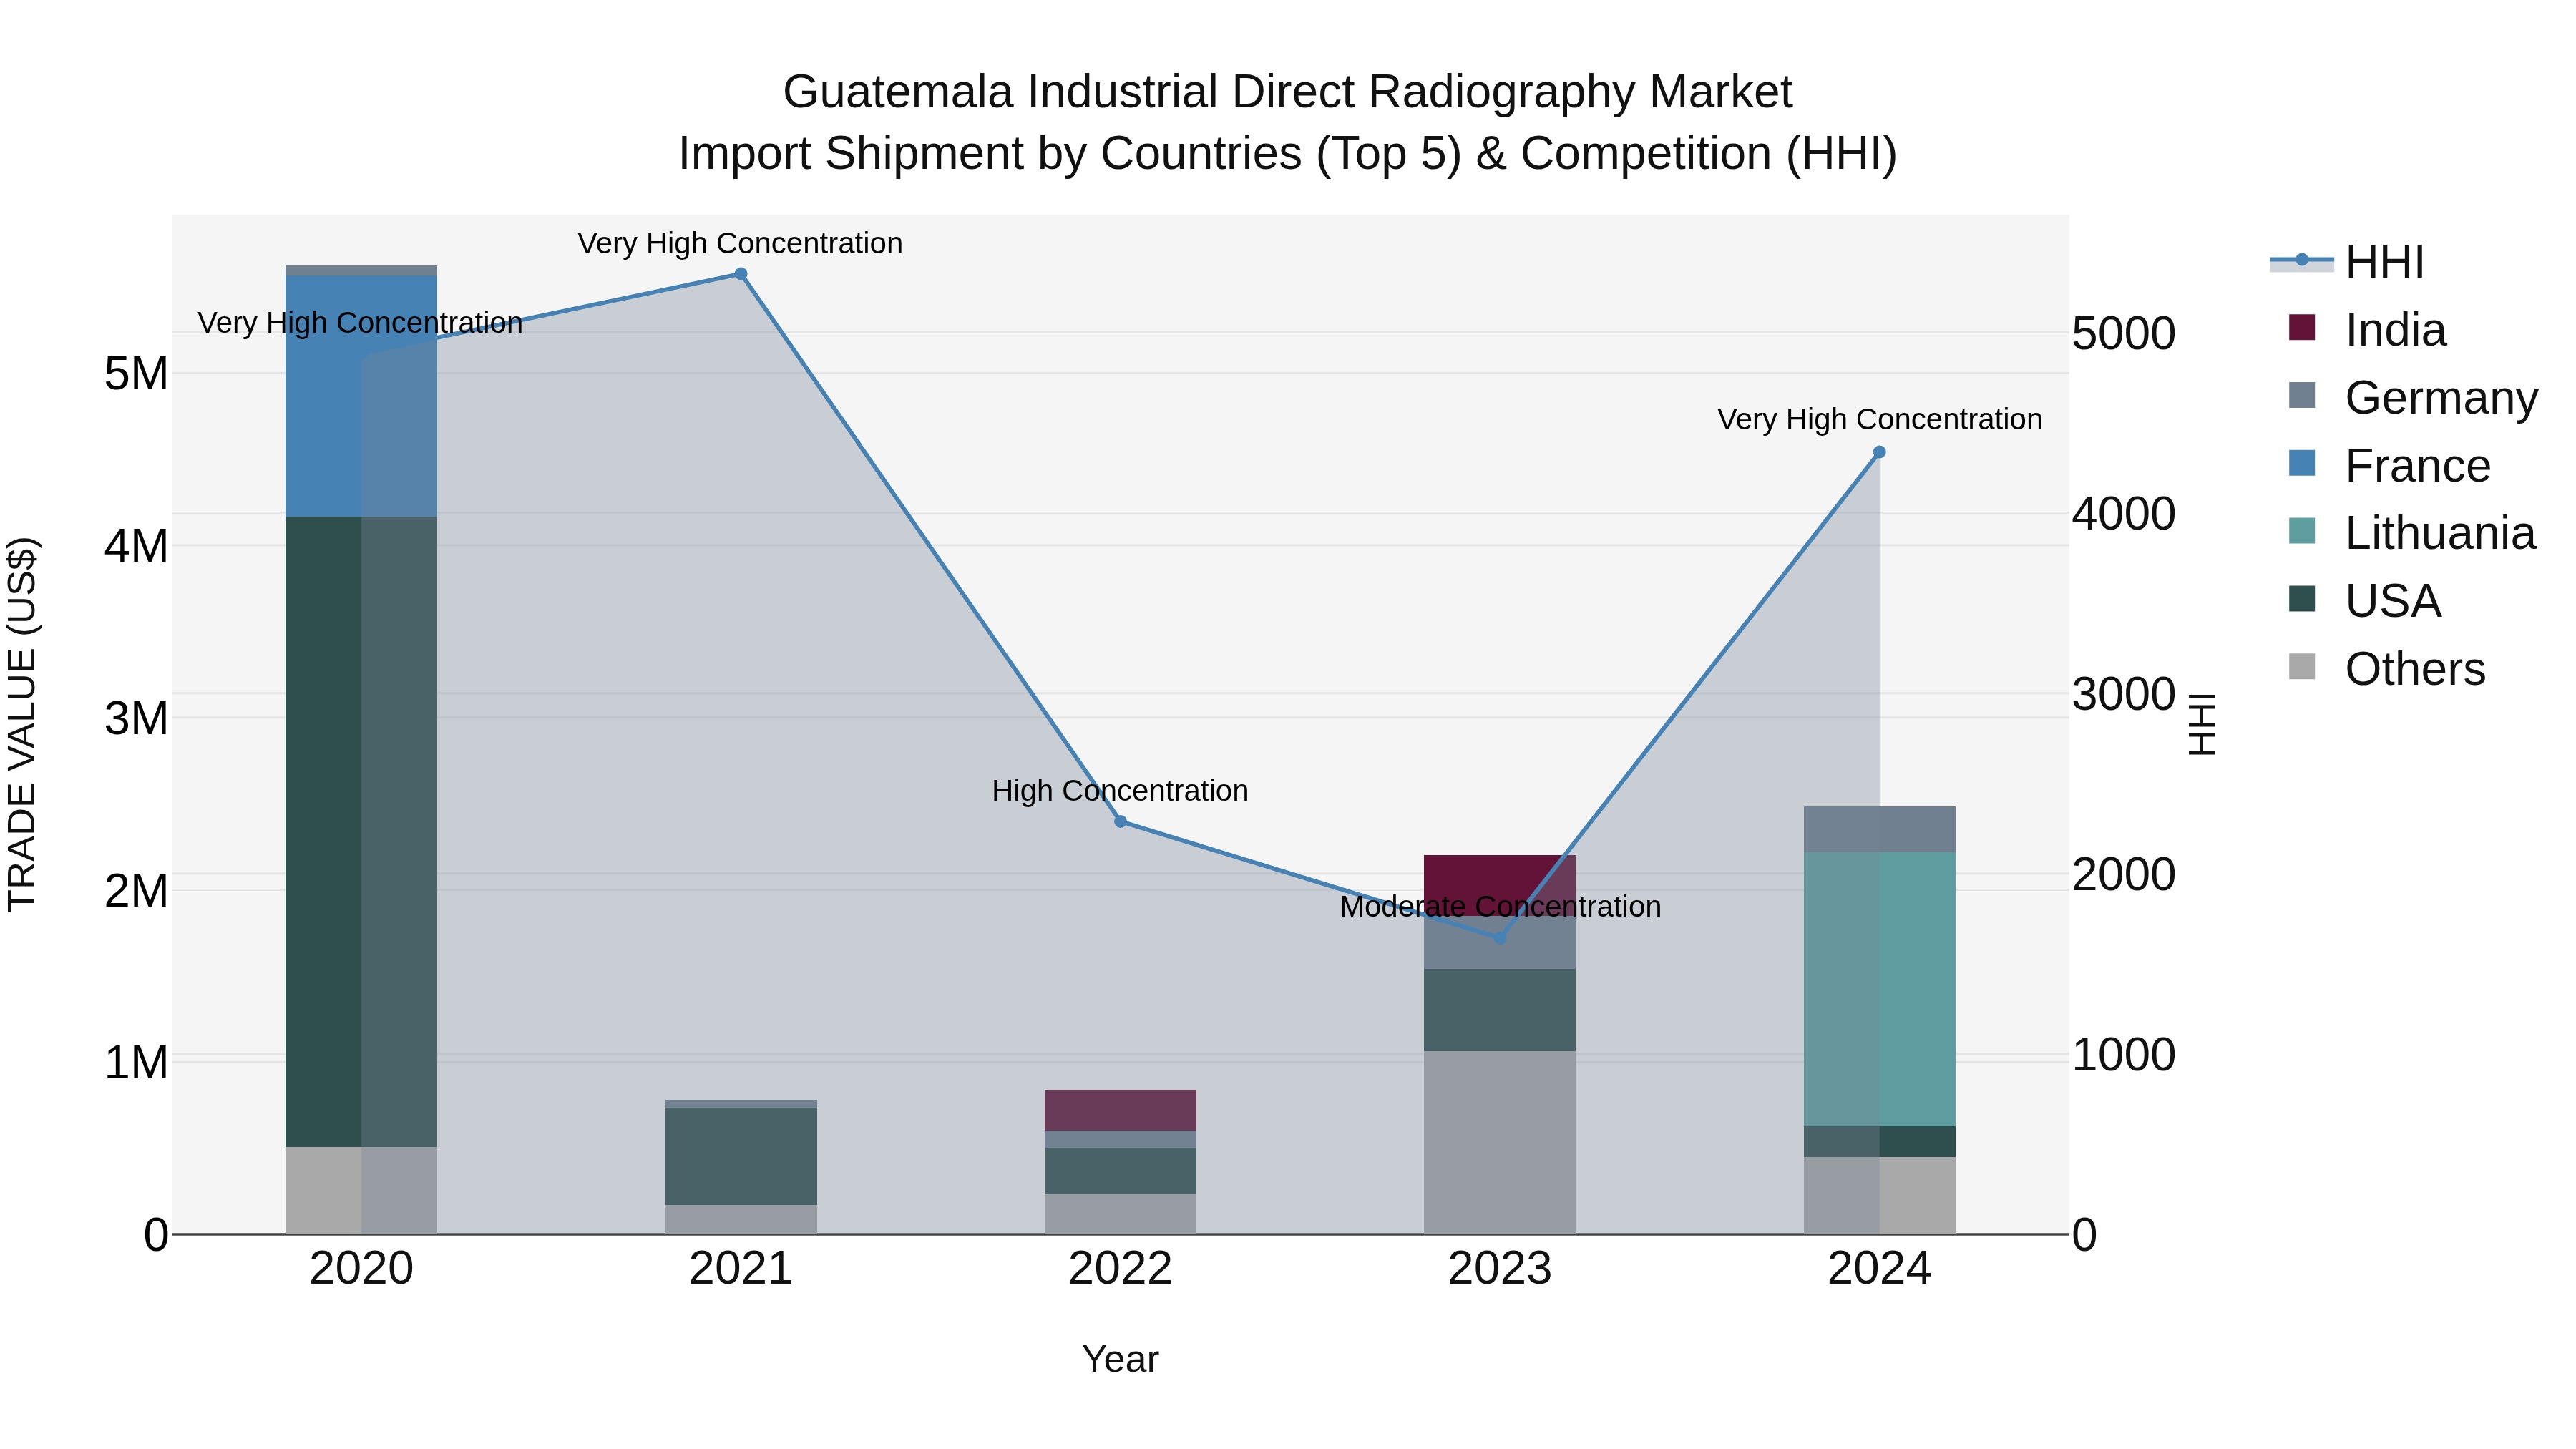The height and width of the screenshot is (1449, 2576).
Task: Click the 'Moderate Concentration' annotation
Action: point(1500,907)
